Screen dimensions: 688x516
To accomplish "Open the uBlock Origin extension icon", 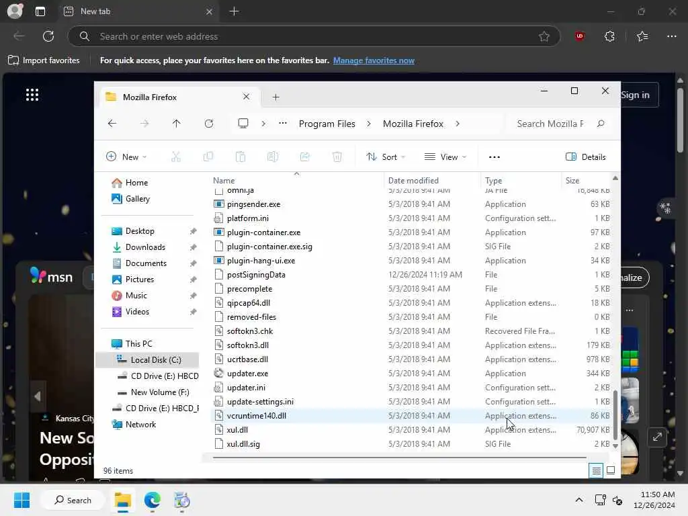I will [x=580, y=36].
